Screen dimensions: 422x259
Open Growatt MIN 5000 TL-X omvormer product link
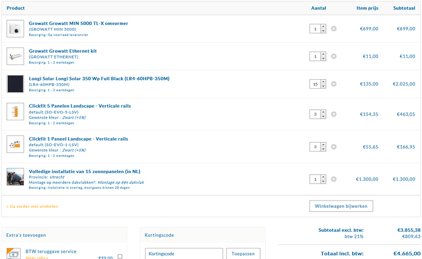[x=78, y=23]
